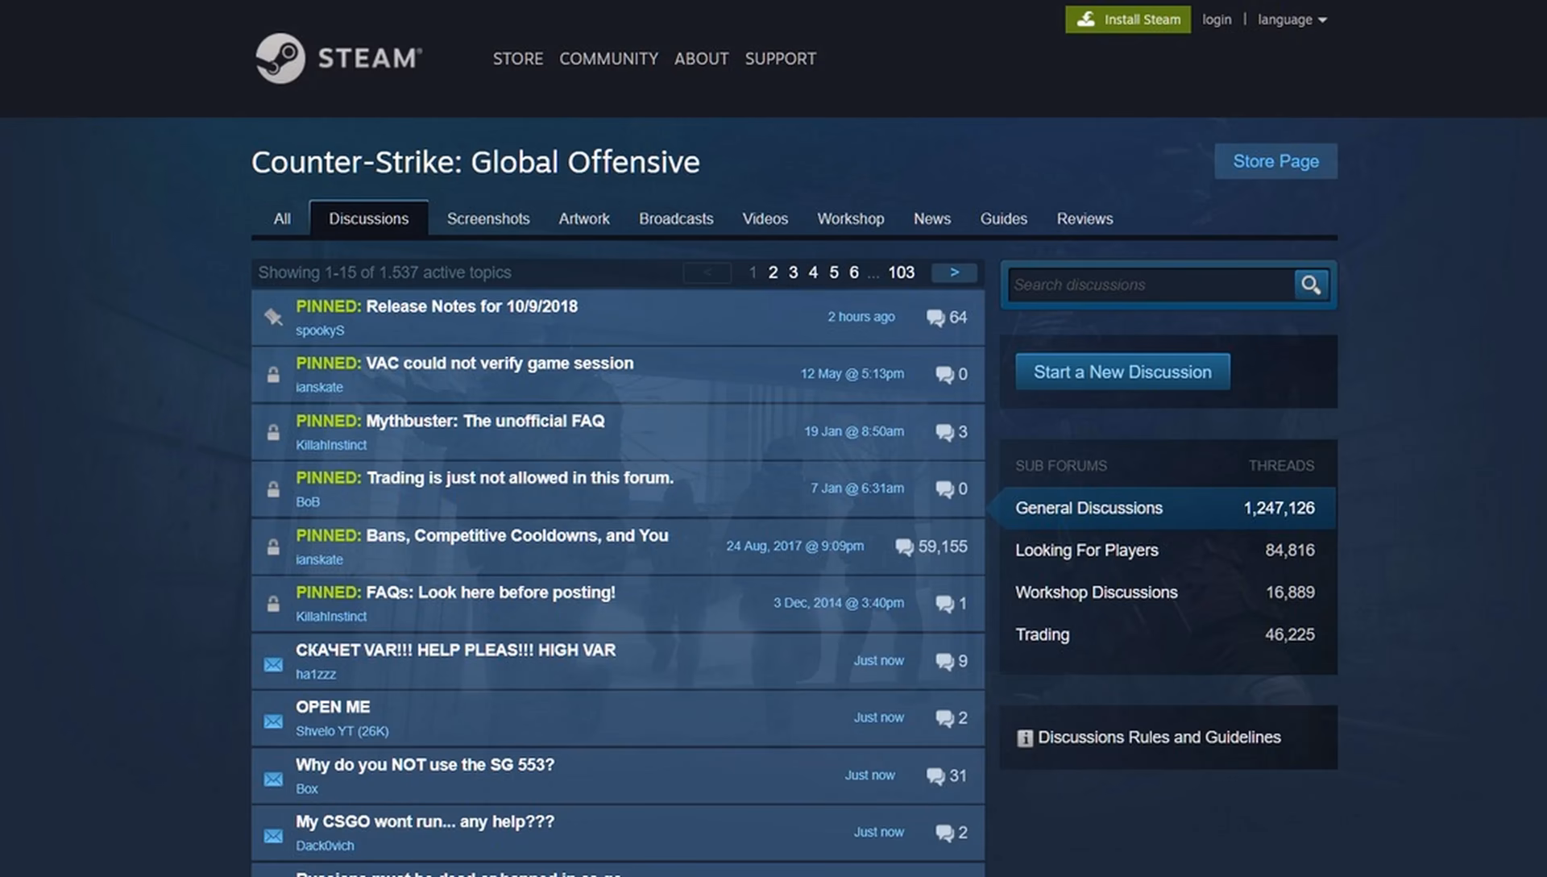
Task: Click reply bubble icon showing 59,155 replies
Action: click(x=904, y=547)
